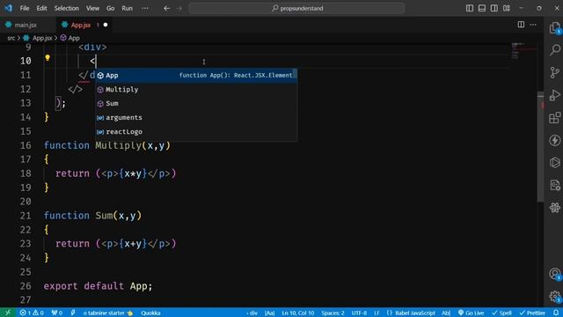Click Quokka in status bar

point(150,313)
